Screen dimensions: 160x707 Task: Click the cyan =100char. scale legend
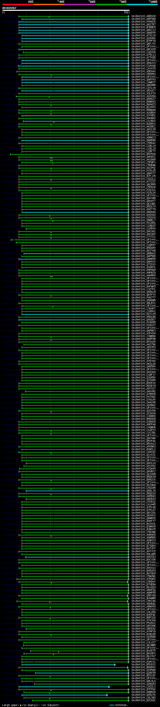tap(119, 705)
